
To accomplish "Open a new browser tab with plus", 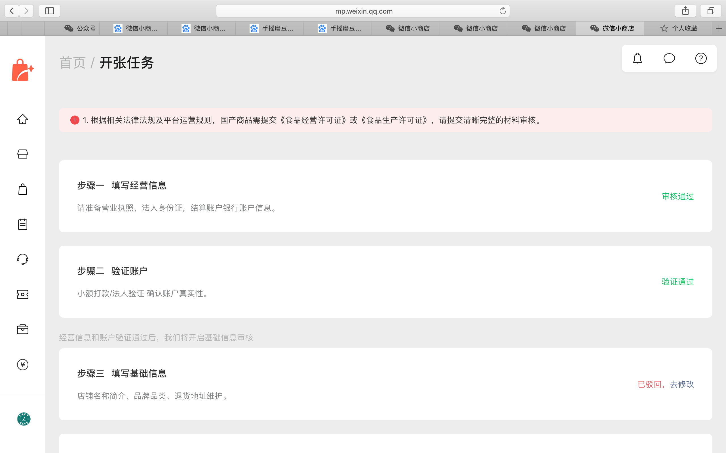I will tap(719, 29).
